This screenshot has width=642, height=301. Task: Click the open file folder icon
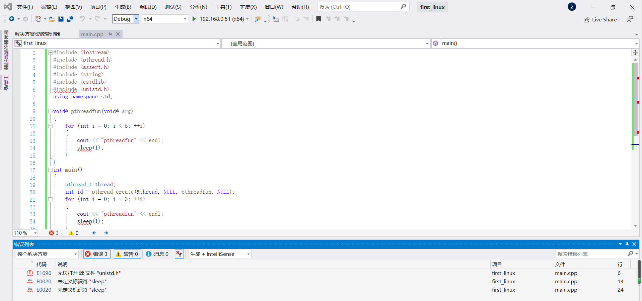52,19
